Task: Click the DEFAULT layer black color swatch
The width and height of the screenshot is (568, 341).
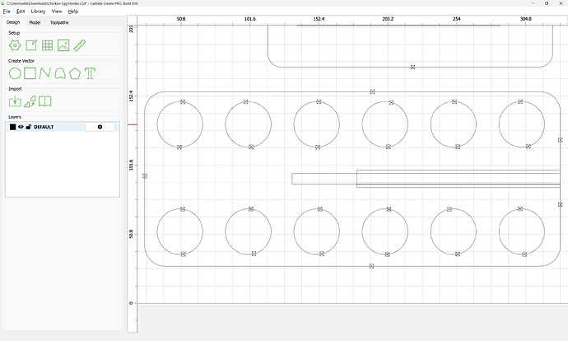Action: [12, 127]
